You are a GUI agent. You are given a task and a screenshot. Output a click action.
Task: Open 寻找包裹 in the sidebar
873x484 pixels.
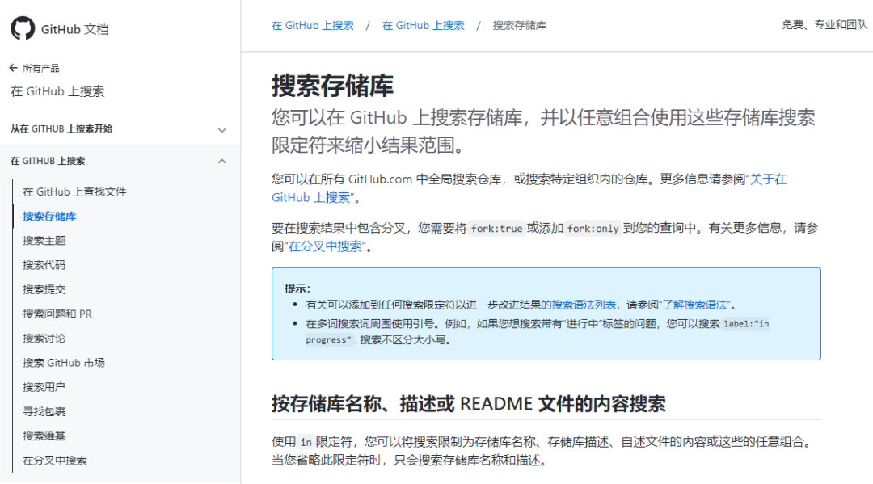(x=44, y=412)
